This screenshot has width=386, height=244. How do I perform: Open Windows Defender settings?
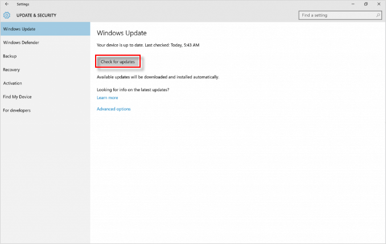pos(45,43)
